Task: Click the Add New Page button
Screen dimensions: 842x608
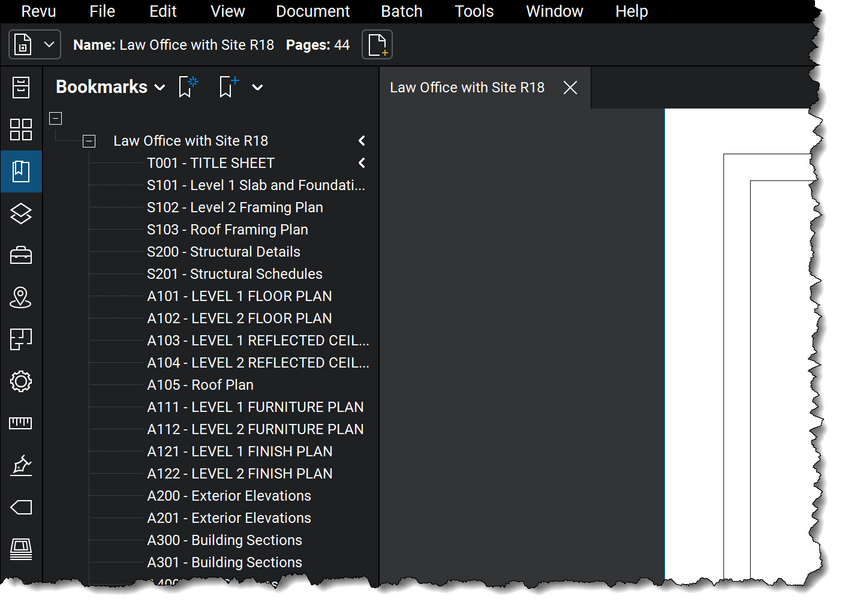Action: pos(377,44)
